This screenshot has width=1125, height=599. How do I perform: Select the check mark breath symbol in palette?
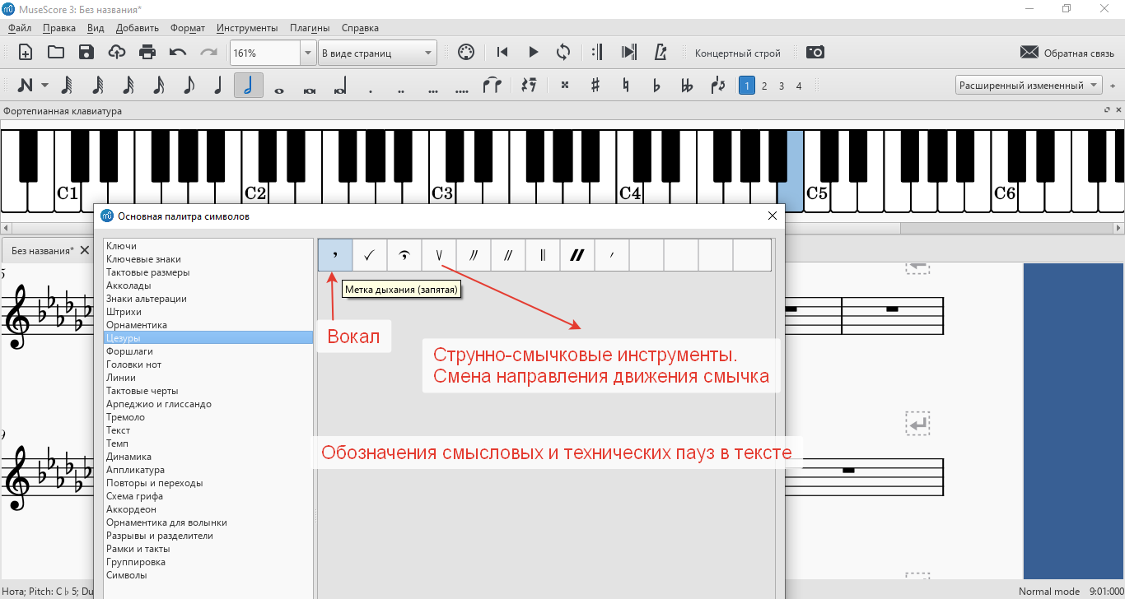tap(370, 255)
